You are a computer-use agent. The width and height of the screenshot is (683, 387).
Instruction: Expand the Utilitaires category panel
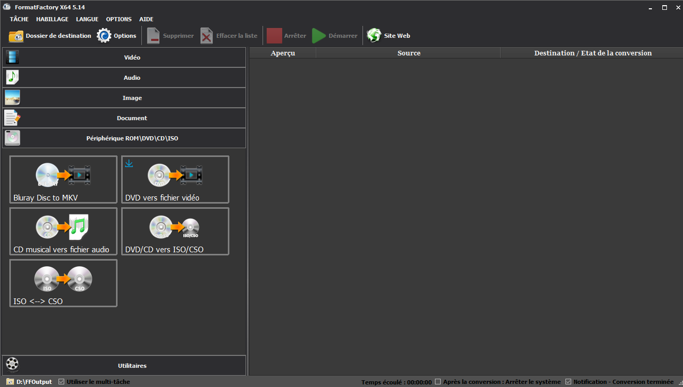124,365
